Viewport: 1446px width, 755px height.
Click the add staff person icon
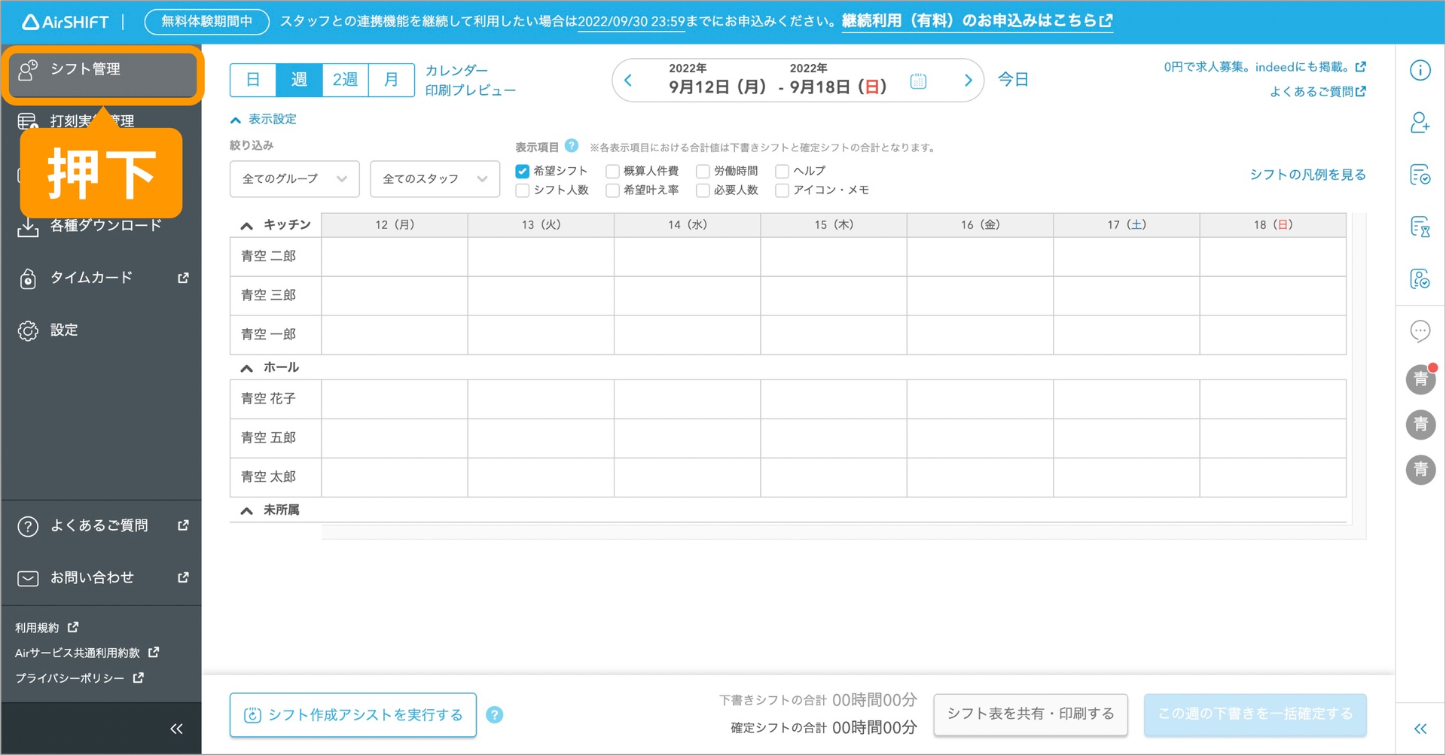[1420, 123]
